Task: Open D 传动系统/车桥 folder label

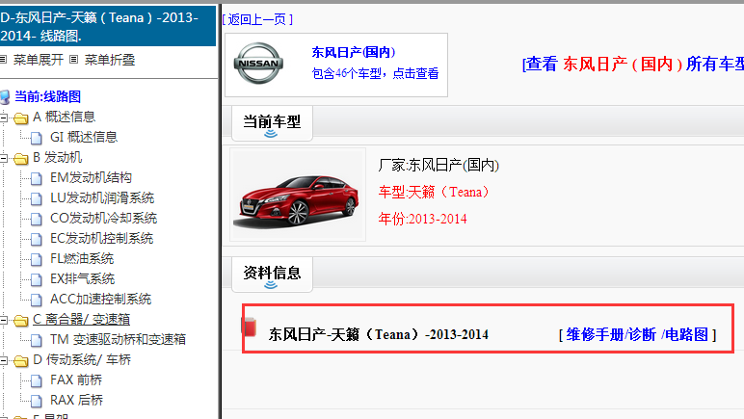Action: click(82, 359)
